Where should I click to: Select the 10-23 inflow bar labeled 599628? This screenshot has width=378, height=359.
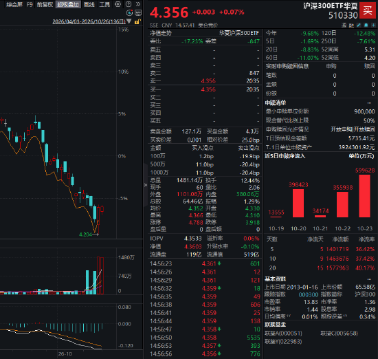click(364, 196)
